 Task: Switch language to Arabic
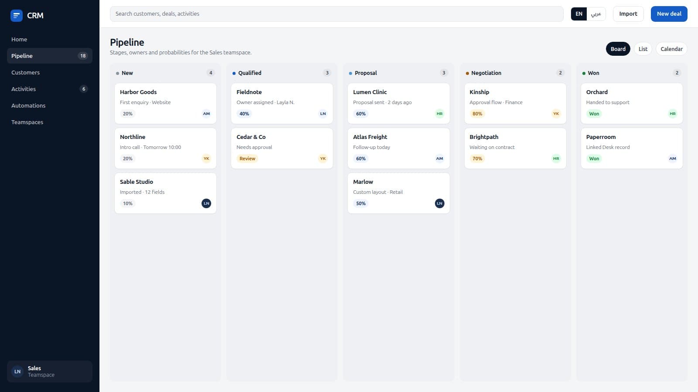click(x=596, y=14)
